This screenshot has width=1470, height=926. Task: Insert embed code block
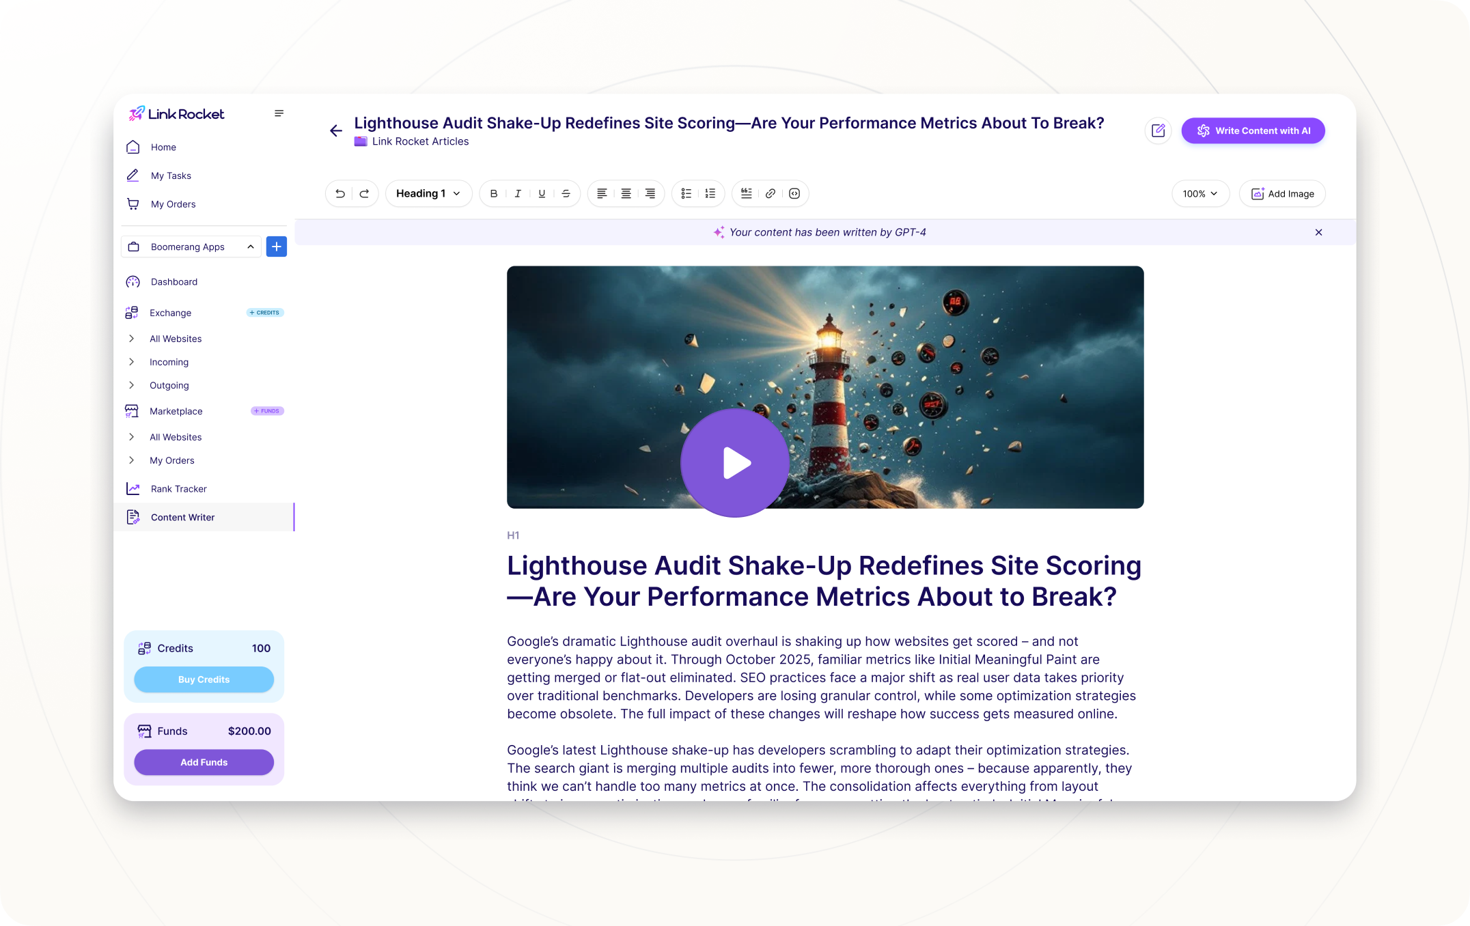pos(794,194)
